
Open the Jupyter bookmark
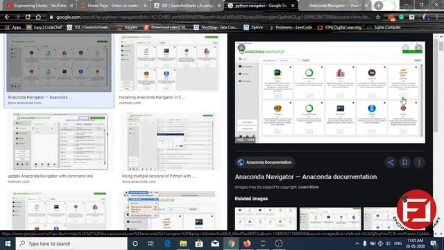127,27
